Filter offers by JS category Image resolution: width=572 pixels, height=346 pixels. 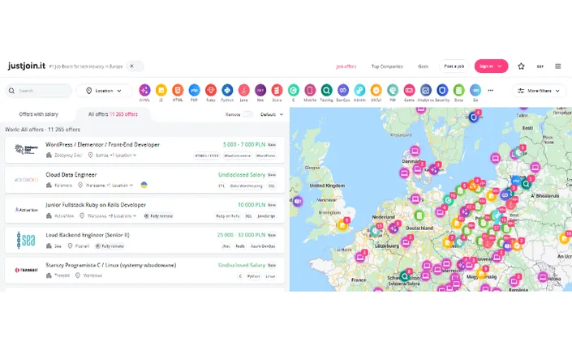click(161, 90)
